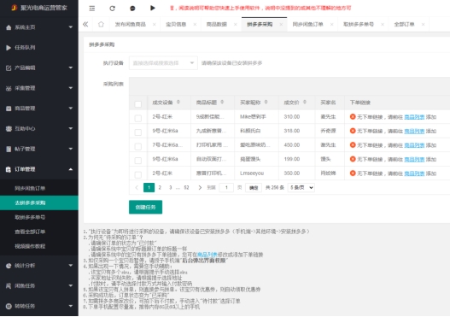450x317 pixels.
Task: Switch to the 发布闲鱼商品 tab
Action: click(x=131, y=25)
